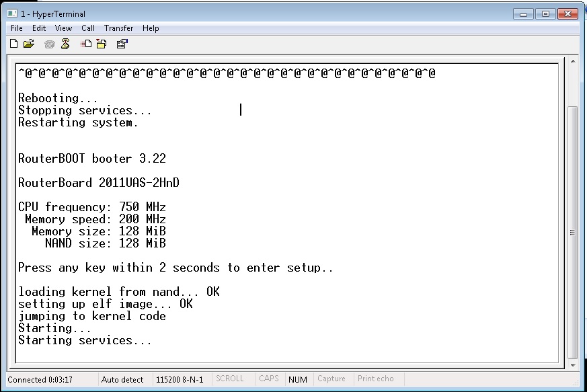Open the Edit menu
This screenshot has width=587, height=392.
[x=38, y=28]
